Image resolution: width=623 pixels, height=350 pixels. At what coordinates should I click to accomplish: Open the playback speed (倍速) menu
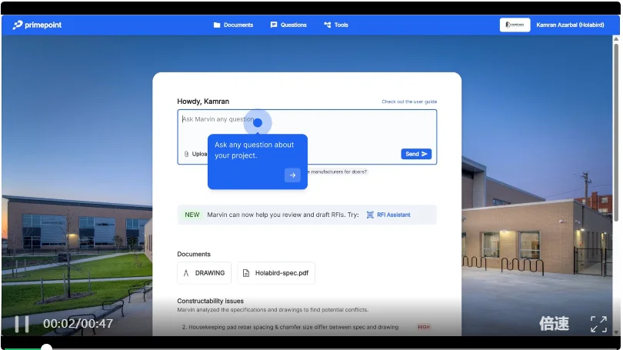coord(554,324)
